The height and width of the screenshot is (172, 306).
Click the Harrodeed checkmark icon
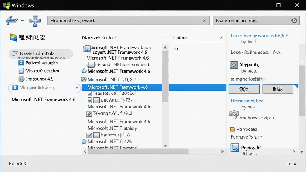232,129
